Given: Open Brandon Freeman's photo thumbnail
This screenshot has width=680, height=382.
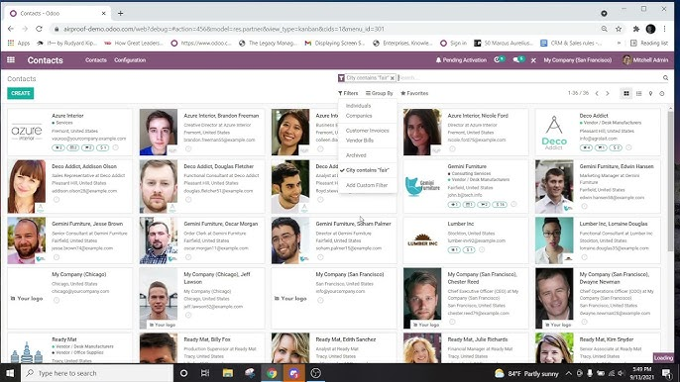Looking at the screenshot, I should click(159, 132).
